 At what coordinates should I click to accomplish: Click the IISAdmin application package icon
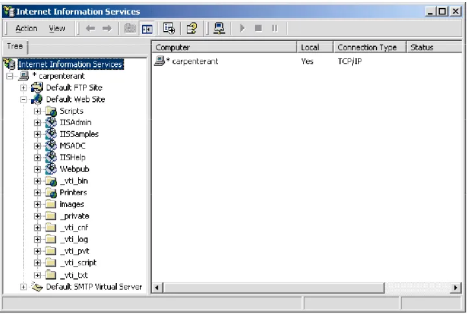51,123
